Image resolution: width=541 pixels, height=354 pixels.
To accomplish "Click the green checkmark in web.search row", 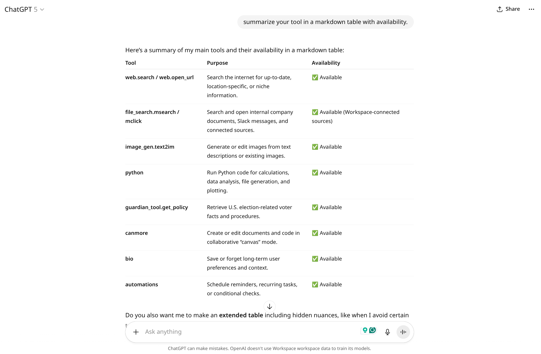I will tap(315, 77).
